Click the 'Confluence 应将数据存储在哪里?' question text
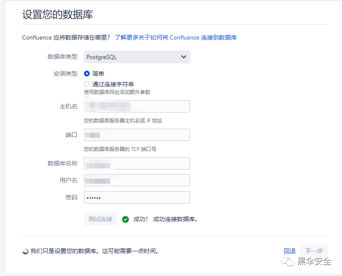The height and width of the screenshot is (276, 342). click(66, 37)
